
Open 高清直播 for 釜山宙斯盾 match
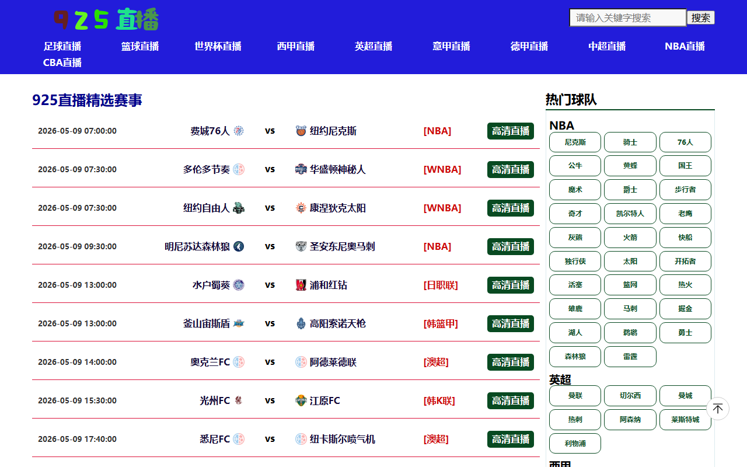(511, 323)
